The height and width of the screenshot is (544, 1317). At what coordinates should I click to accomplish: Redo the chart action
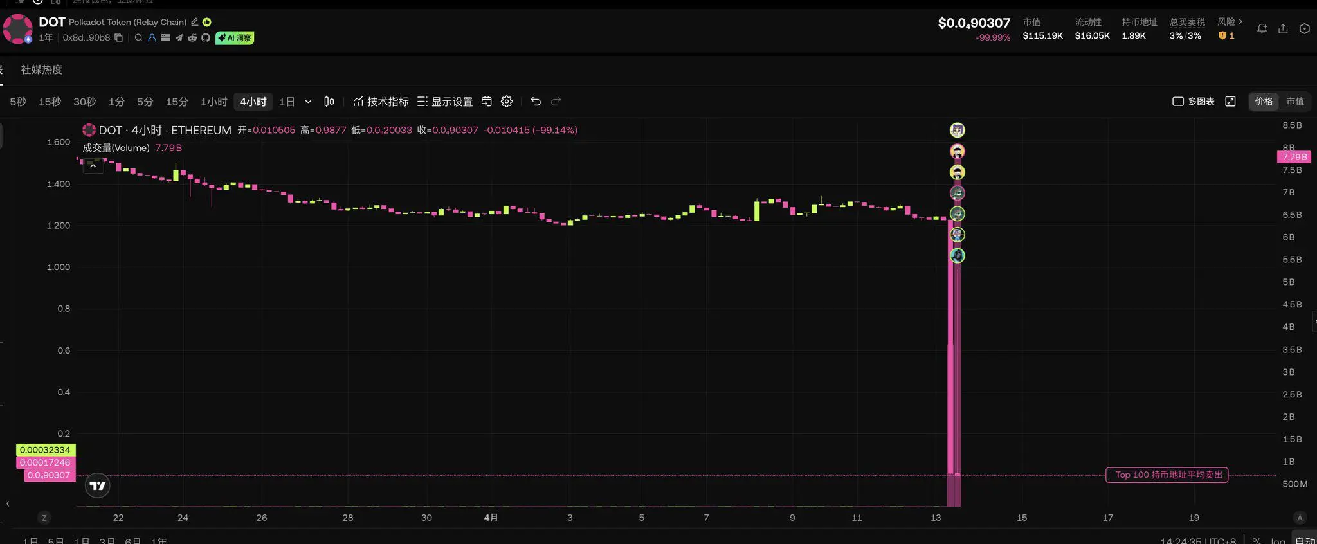coord(556,102)
